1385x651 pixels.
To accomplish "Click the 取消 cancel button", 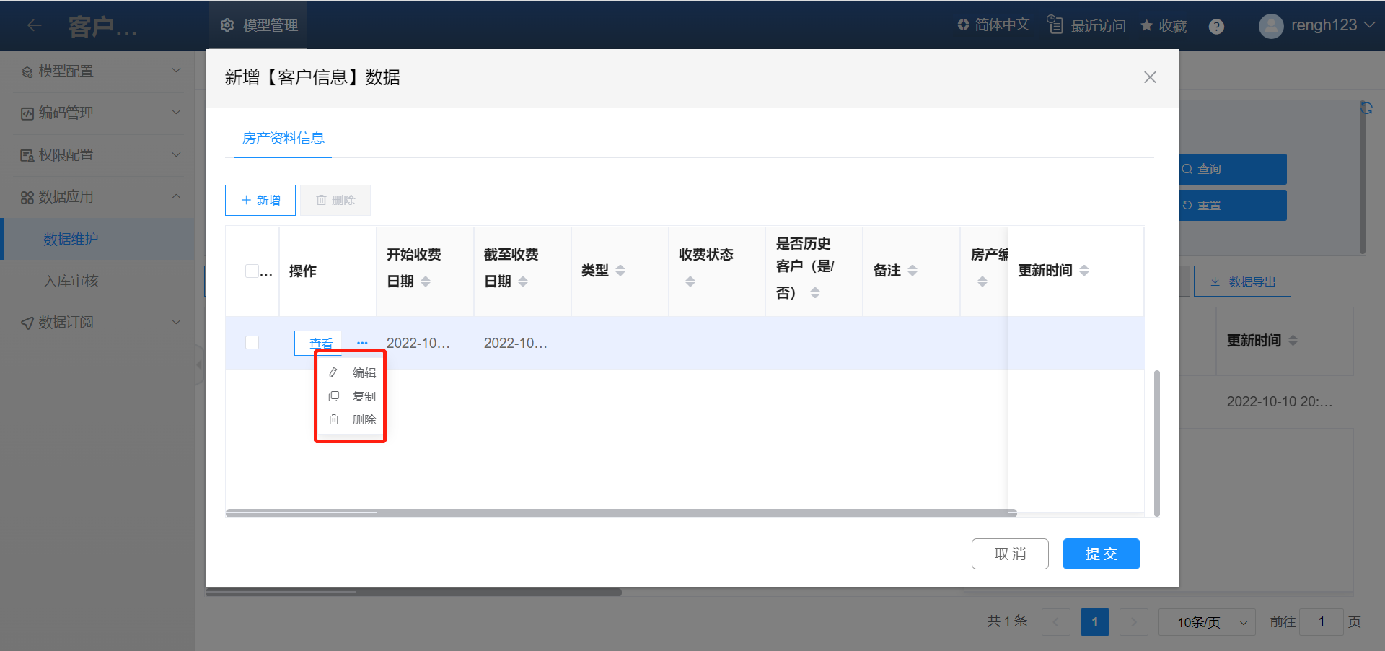I will click(1009, 554).
